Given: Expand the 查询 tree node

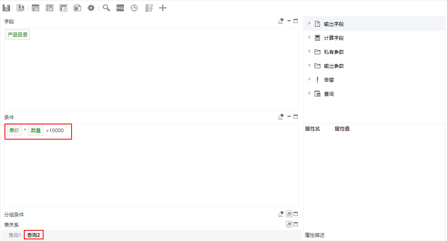Looking at the screenshot, I should (309, 93).
